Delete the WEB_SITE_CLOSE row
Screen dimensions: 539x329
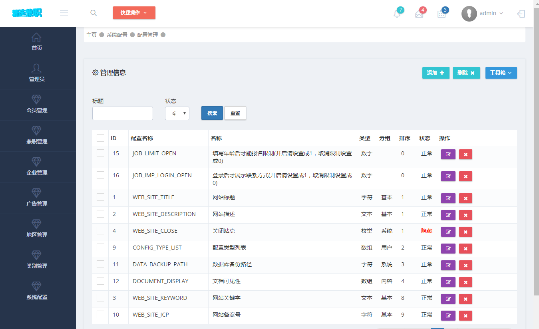tap(465, 232)
